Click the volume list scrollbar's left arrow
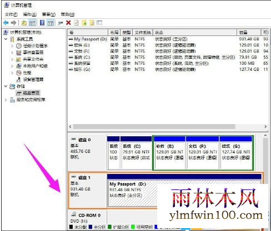This screenshot has width=271, height=231. tap(70, 126)
